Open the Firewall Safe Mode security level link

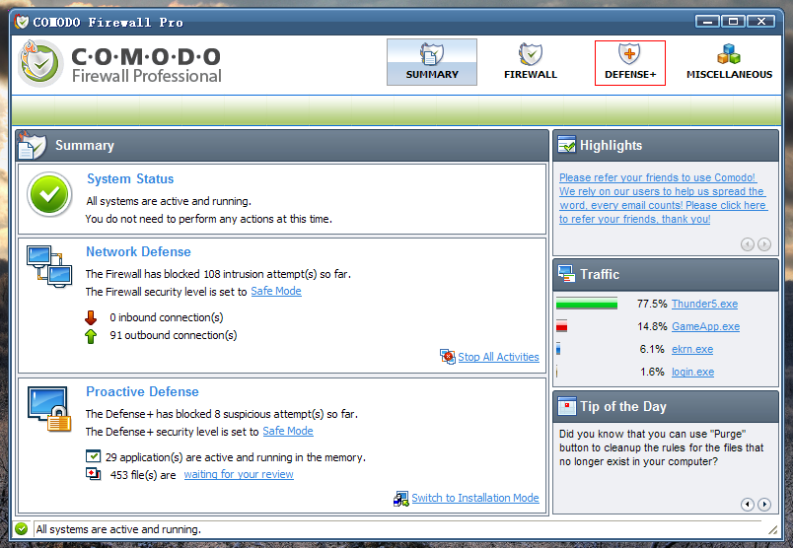(x=276, y=291)
